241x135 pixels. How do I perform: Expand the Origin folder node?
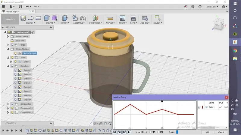coord(8,45)
